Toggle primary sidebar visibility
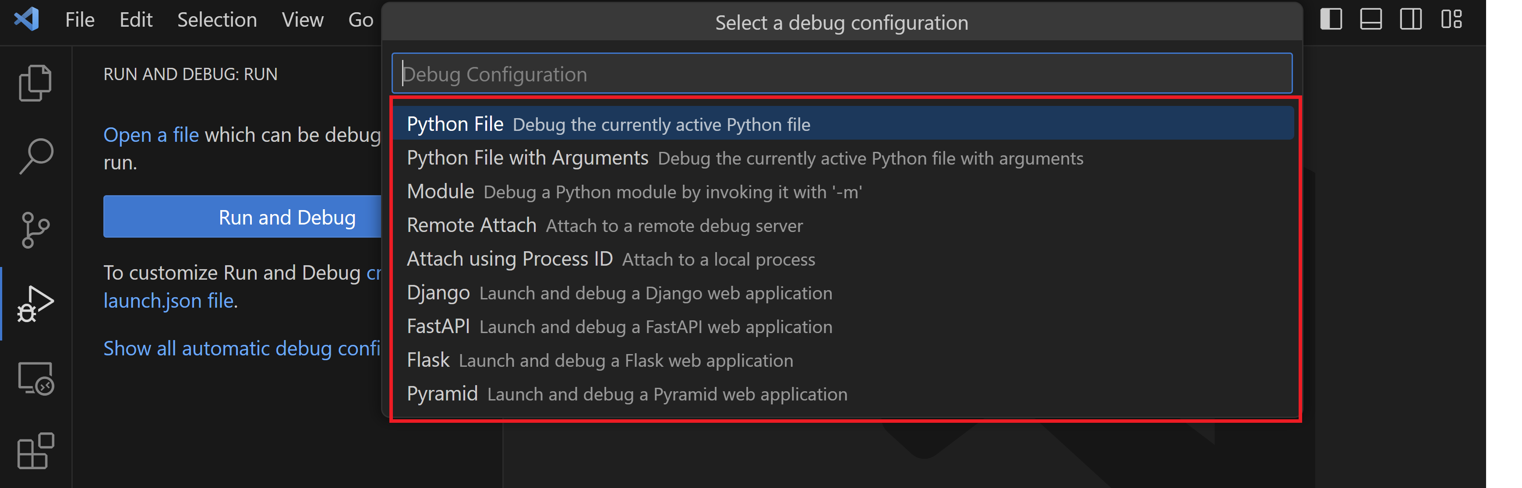This screenshot has width=1522, height=488. [x=1331, y=19]
